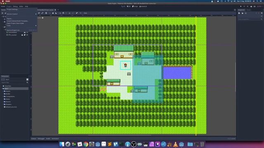The width and height of the screenshot is (264, 148).
Task: Open Google Chrome from the Dock
Action: pos(86,144)
